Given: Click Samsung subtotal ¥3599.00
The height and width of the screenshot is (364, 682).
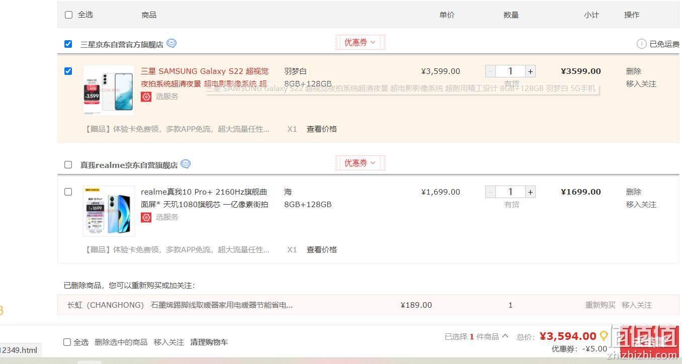Looking at the screenshot, I should (581, 71).
